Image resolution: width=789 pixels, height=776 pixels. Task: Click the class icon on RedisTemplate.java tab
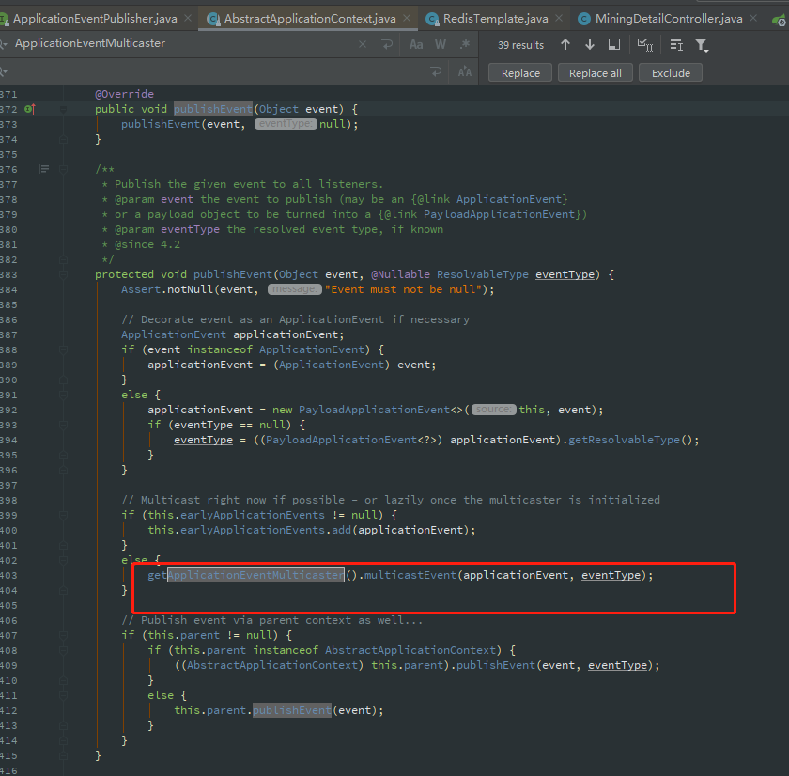432,19
